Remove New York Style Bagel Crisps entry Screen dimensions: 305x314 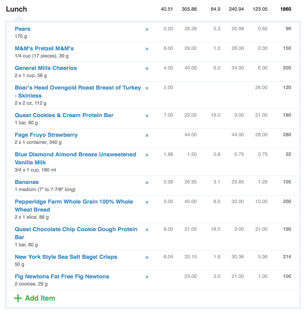coord(146,258)
